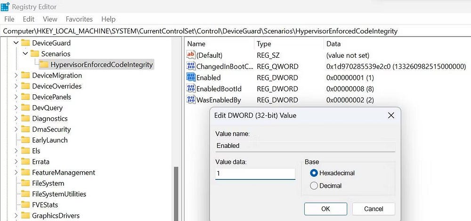Image resolution: width=471 pixels, height=221 pixels.
Task: Click the (value not set) data cell
Action: 348,55
